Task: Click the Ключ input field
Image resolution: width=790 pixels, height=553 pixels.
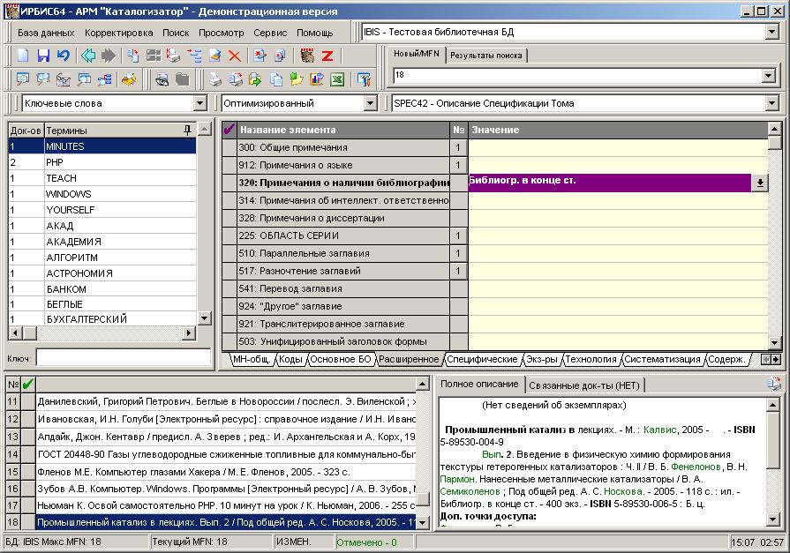Action: [124, 357]
